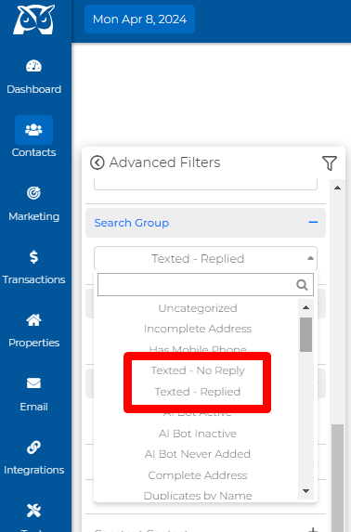Open Integrations link icon
The image size is (351, 532).
[x=33, y=448]
